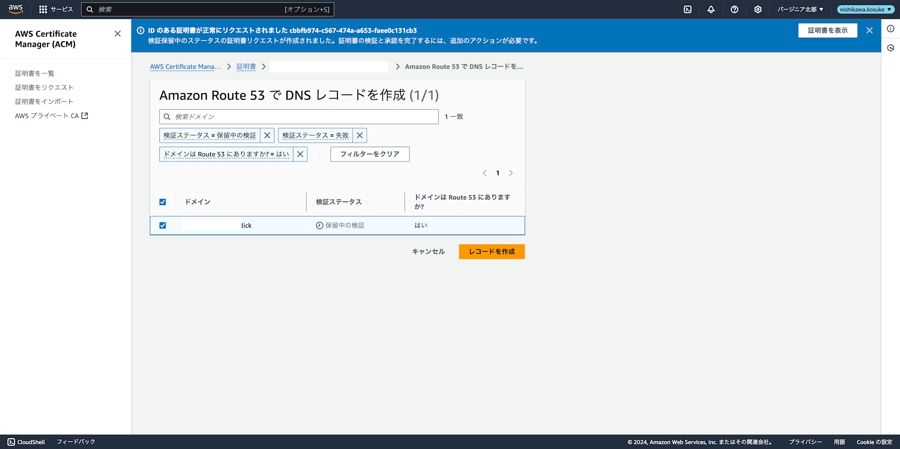Dismiss the blue certificate requested banner

(x=869, y=31)
